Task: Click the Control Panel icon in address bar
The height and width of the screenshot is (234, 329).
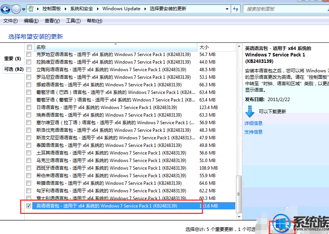Action: (31, 9)
